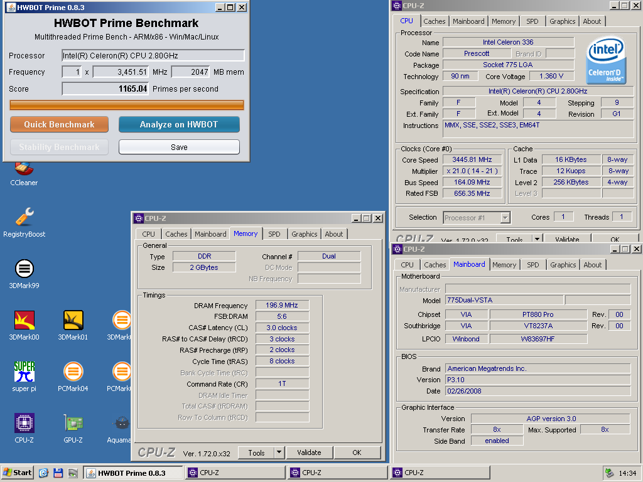The image size is (643, 482).
Task: Click Validate in the Memory CPU-Z window
Action: pyautogui.click(x=309, y=453)
